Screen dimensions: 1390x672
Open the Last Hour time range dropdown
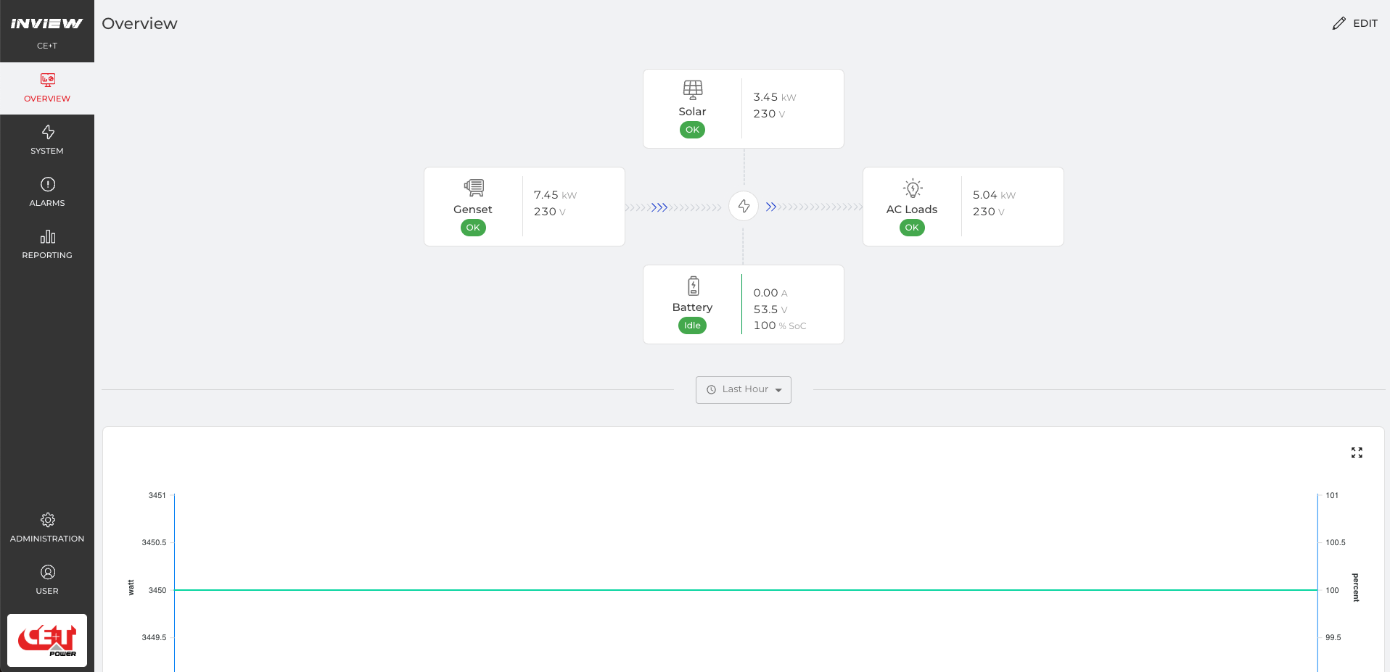coord(744,390)
